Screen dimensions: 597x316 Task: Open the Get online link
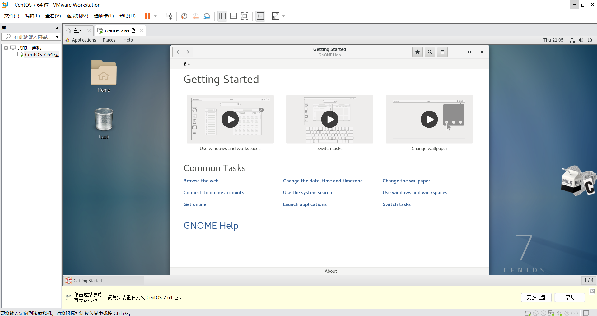195,204
